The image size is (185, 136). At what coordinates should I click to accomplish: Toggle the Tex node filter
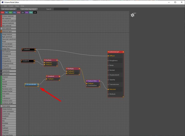[6, 12]
